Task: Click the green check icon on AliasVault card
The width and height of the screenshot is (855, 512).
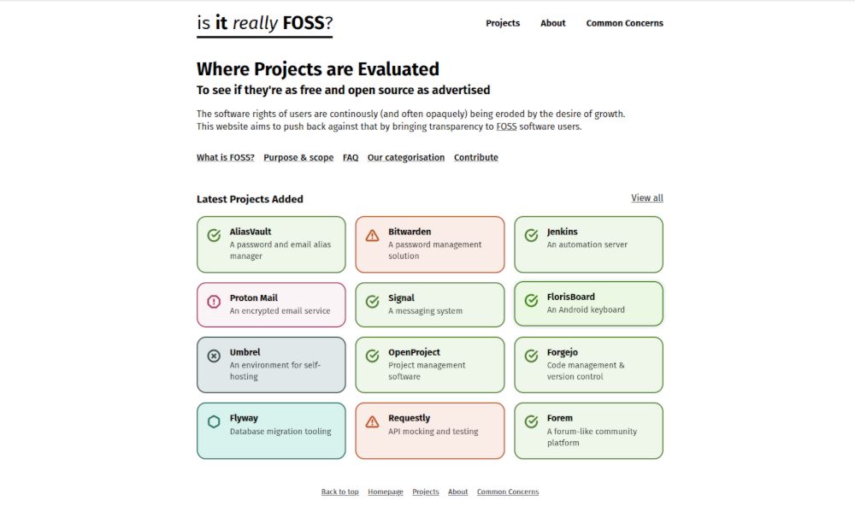Action: click(214, 235)
